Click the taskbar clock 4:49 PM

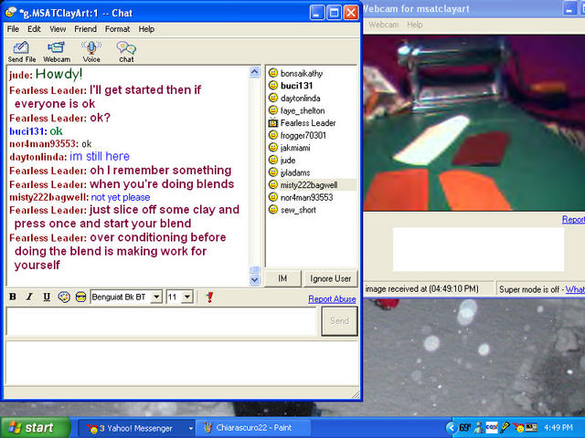[x=558, y=428]
